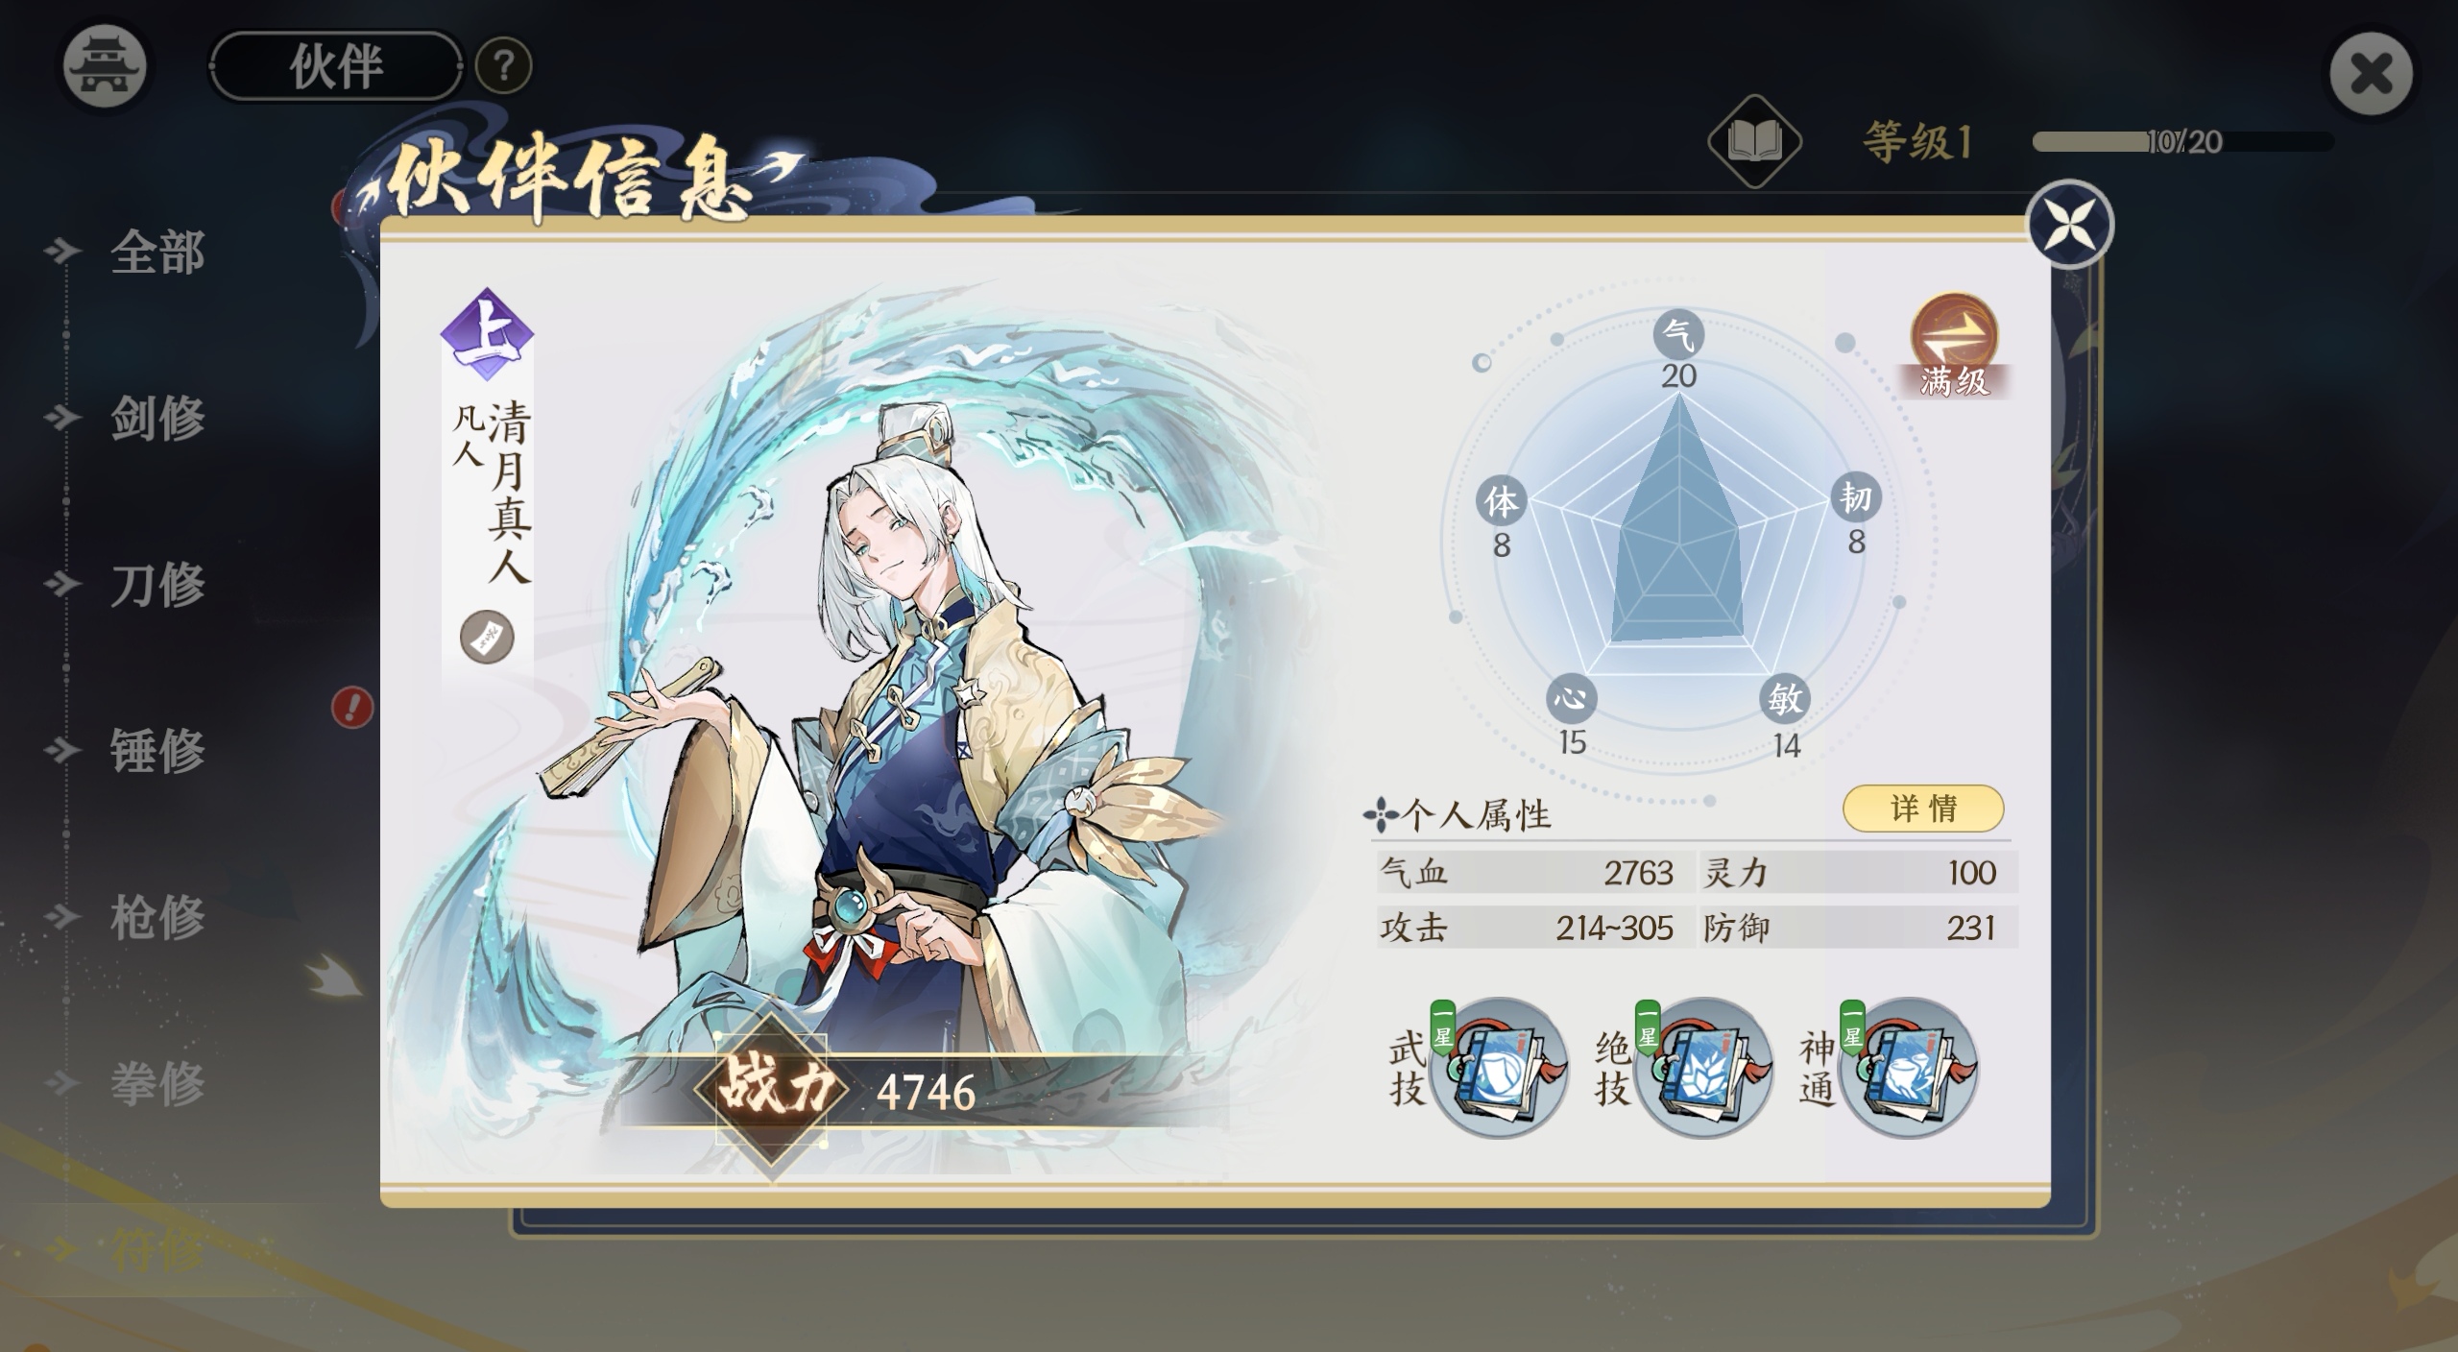This screenshot has height=1352, width=2458.
Task: Select the 剑修 category tab
Action: 157,418
